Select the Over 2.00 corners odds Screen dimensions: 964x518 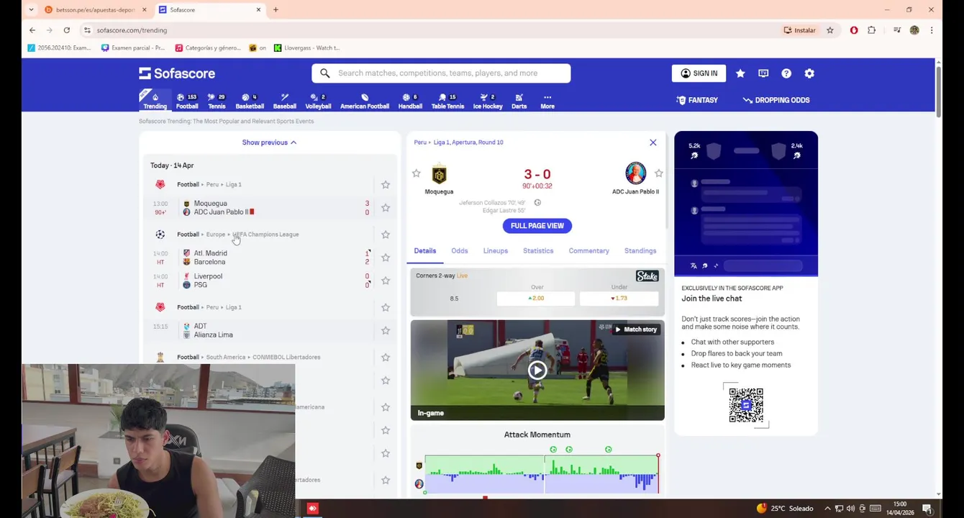coord(537,299)
